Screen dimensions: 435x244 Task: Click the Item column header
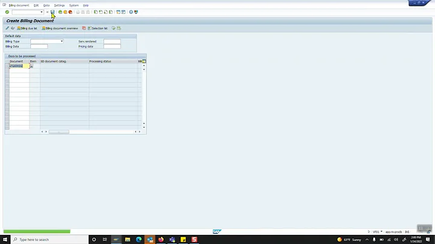[x=34, y=61]
